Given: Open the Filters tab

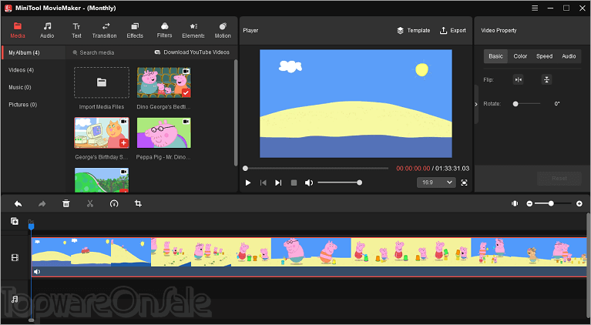Looking at the screenshot, I should coord(164,31).
